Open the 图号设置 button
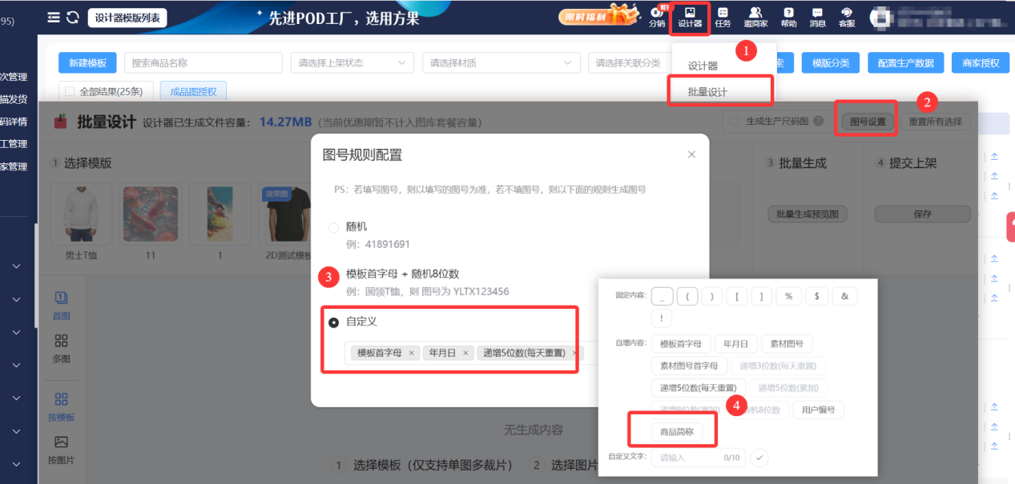The image size is (1015, 484). coord(868,122)
